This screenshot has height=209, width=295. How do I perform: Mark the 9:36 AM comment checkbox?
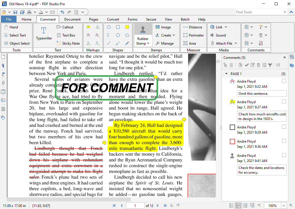click(284, 141)
